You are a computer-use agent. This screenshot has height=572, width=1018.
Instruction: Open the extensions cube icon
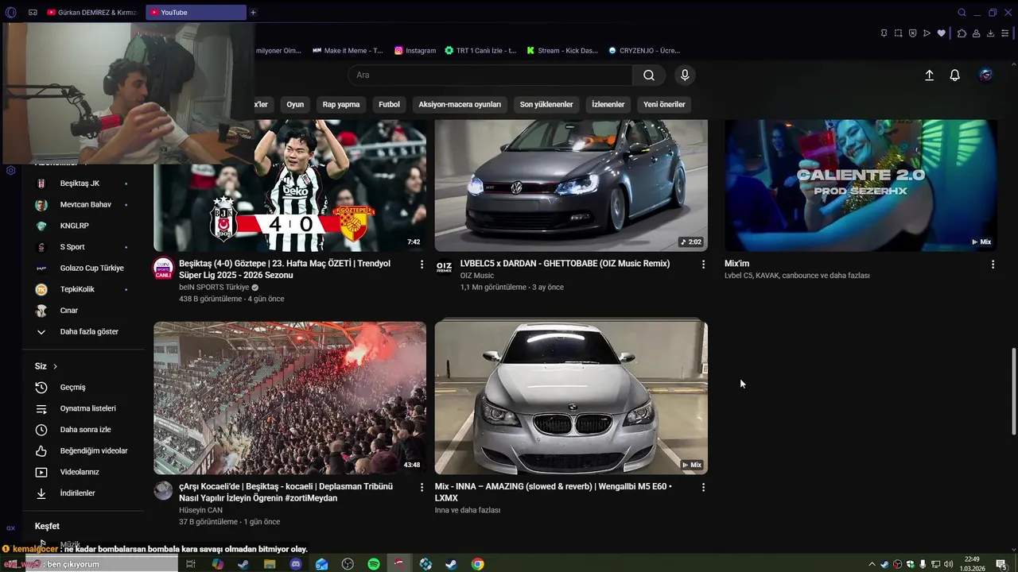coord(962,33)
